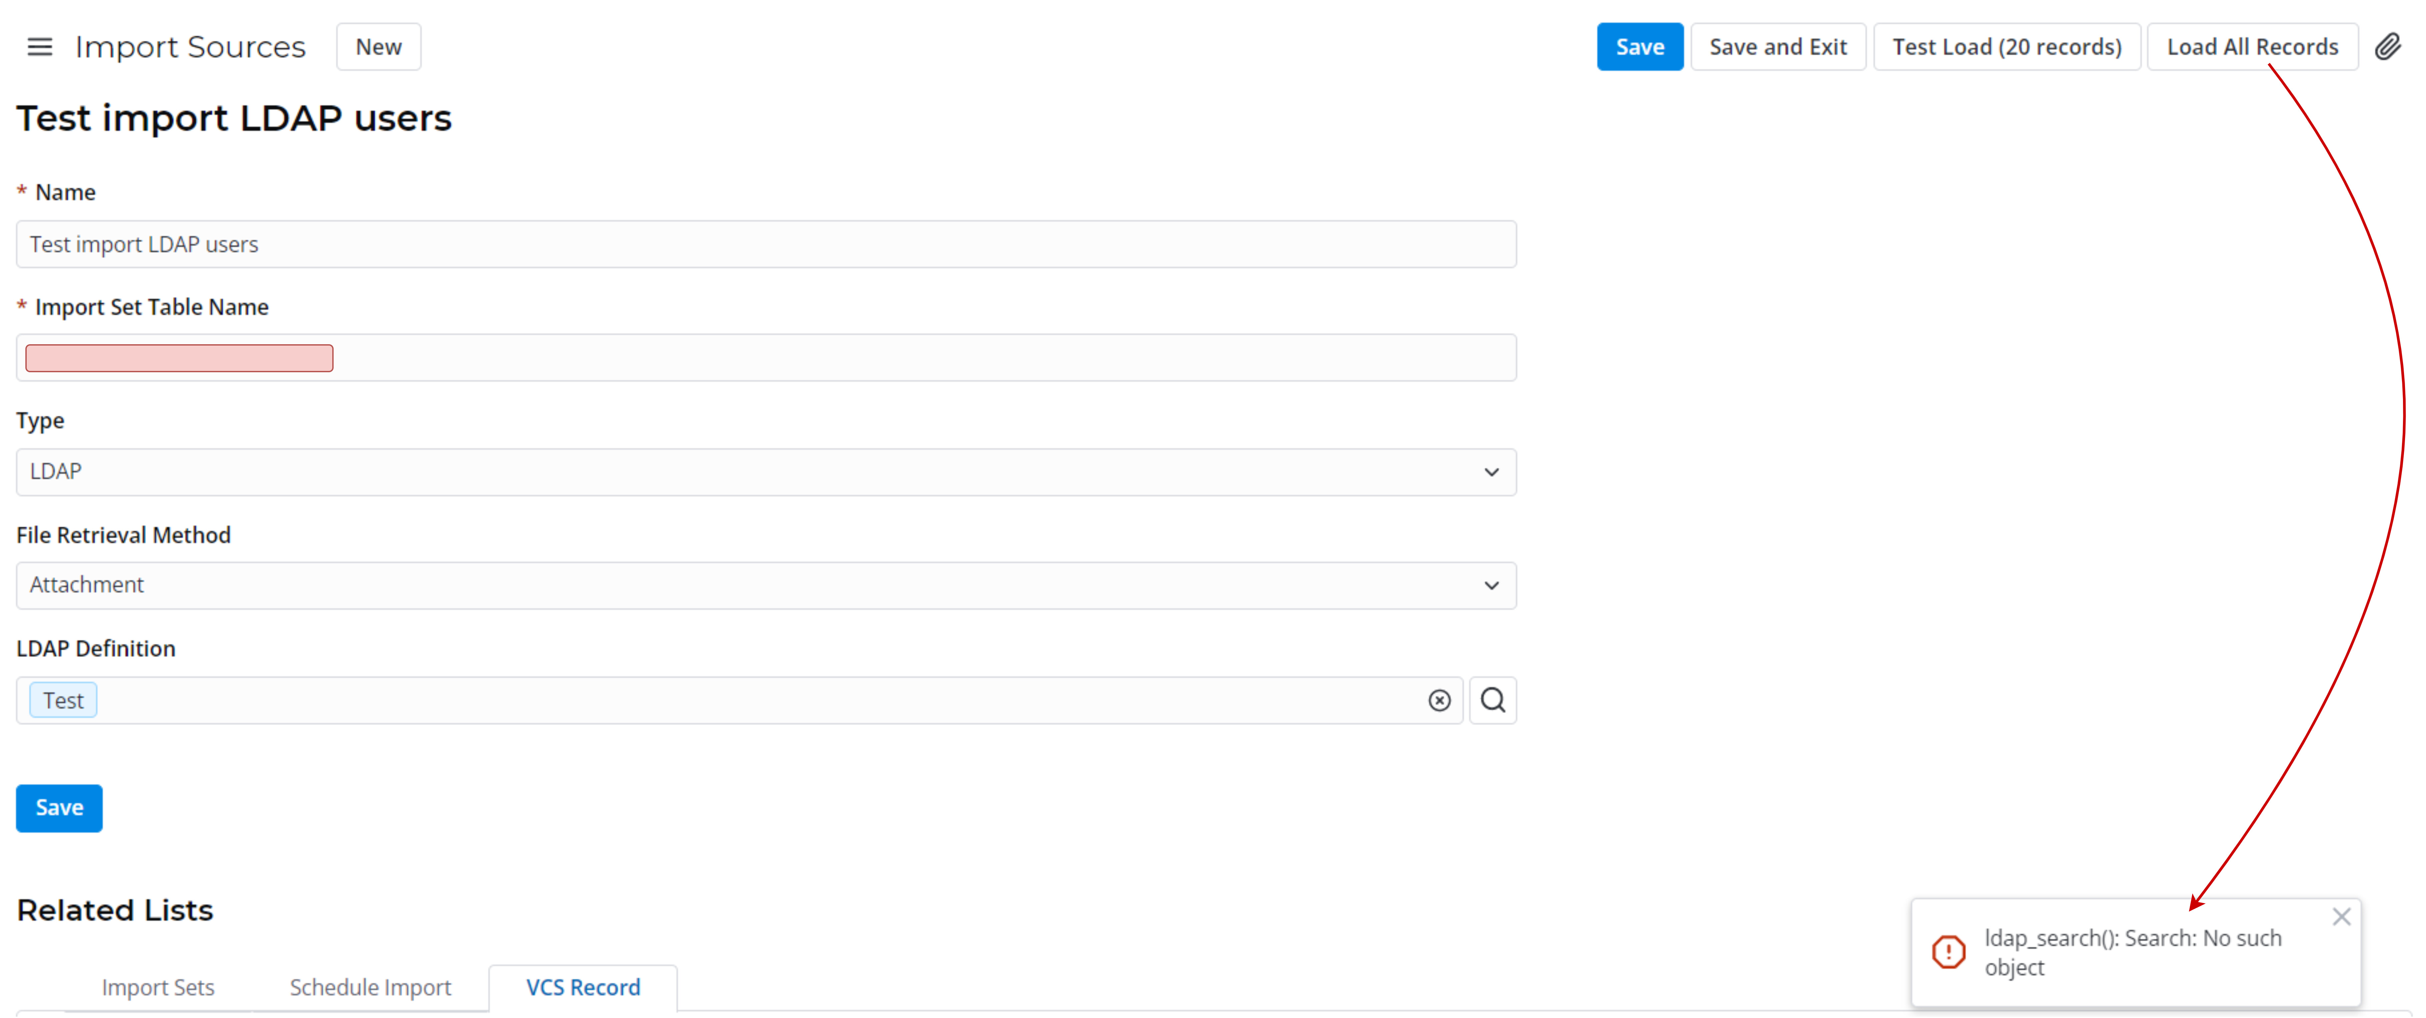Switch to the Import Sets tab
2426x1018 pixels.
(x=158, y=987)
